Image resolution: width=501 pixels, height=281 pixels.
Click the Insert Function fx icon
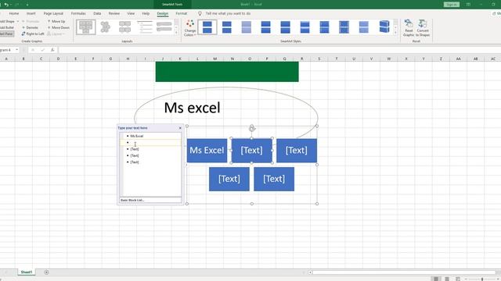pyautogui.click(x=52, y=50)
